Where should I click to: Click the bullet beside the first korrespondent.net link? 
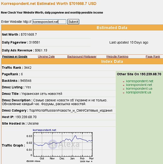click(123, 81)
